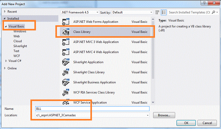The image size is (221, 129).
Task: Select the Silverlight Business Application icon
Action: (x=66, y=82)
